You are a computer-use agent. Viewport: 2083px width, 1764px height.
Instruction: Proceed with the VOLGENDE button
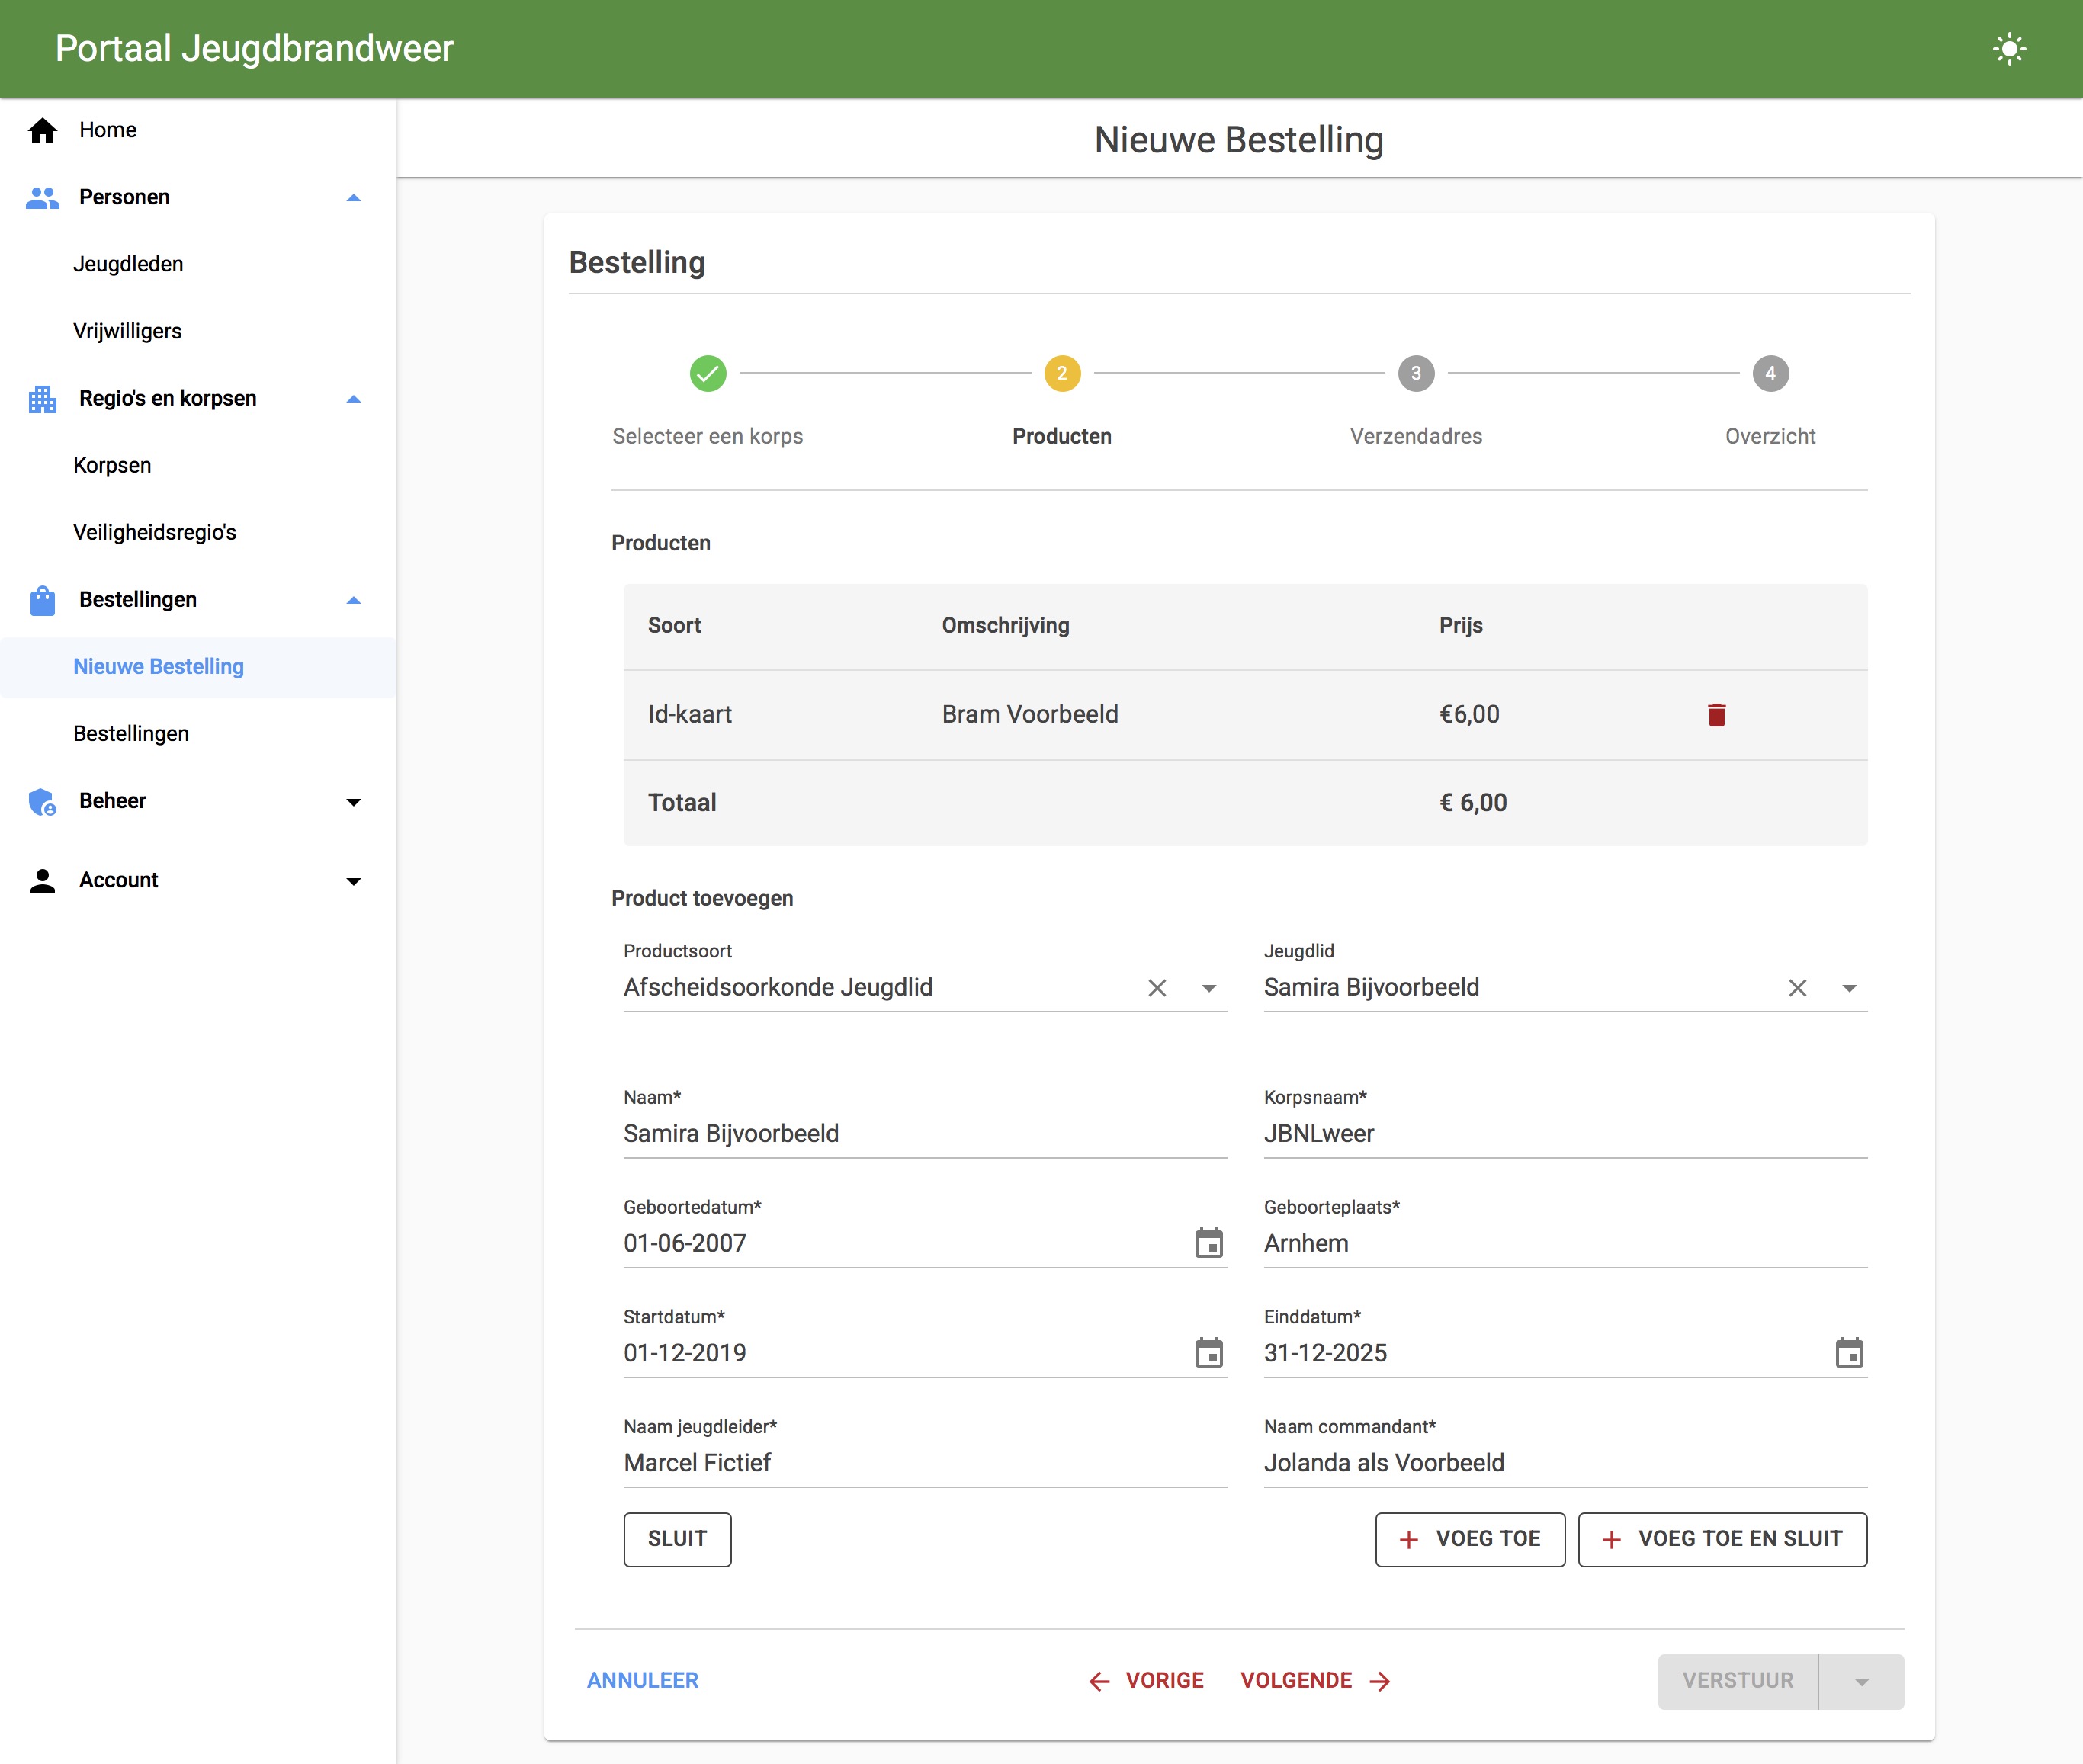click(1316, 1681)
